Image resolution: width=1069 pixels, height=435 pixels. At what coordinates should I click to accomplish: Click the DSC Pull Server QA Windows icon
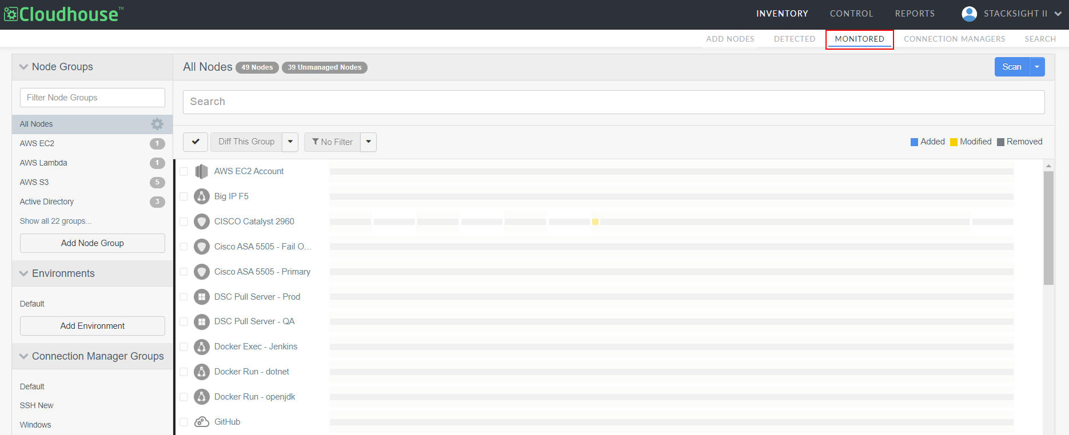201,321
